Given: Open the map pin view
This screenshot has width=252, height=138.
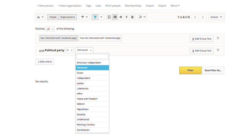Looking at the screenshot, I should [127, 17].
